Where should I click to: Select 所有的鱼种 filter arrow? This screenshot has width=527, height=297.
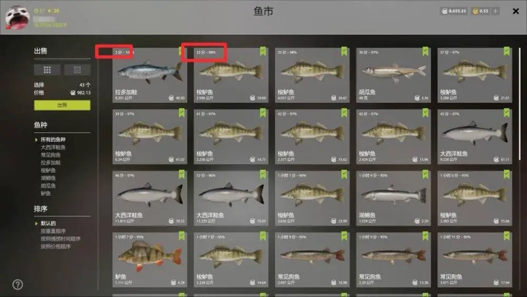(x=36, y=140)
